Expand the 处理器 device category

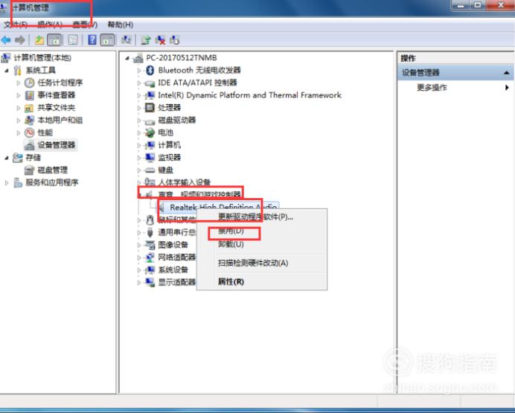click(138, 108)
